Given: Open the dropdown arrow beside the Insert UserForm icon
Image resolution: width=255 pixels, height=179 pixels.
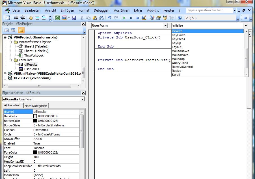Looking at the screenshot, I should point(69,18).
